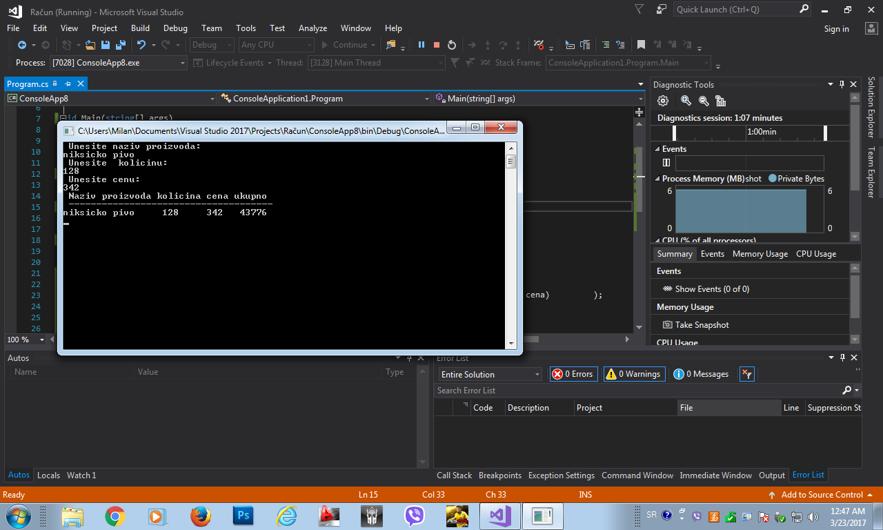Image resolution: width=883 pixels, height=530 pixels.
Task: Toggle the 0 Errors filter
Action: 573,374
